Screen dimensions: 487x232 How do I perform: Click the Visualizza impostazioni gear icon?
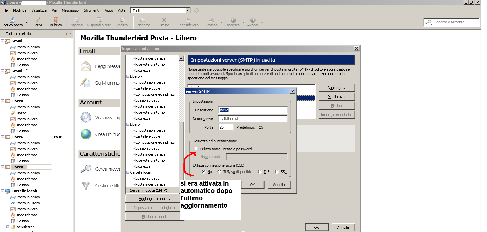86,117
